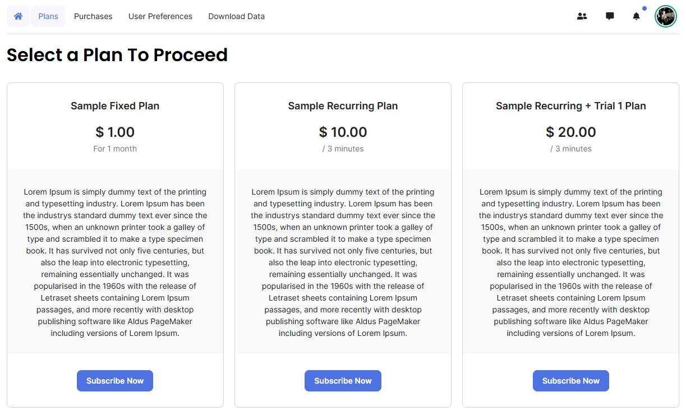Go to the Home page icon
This screenshot has height=415, width=686.
click(x=18, y=16)
